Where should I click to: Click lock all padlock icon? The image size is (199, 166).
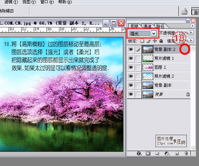coord(161,41)
